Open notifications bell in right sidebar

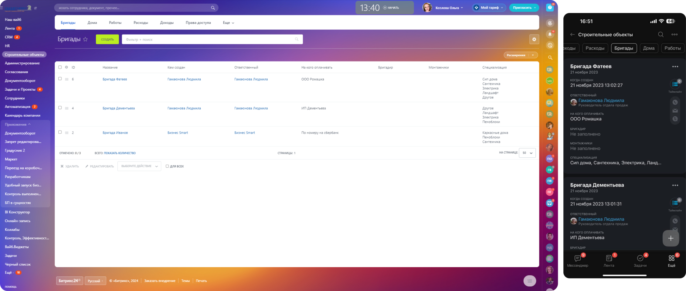click(x=550, y=34)
